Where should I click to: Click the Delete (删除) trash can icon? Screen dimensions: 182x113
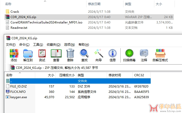coord(70,53)
